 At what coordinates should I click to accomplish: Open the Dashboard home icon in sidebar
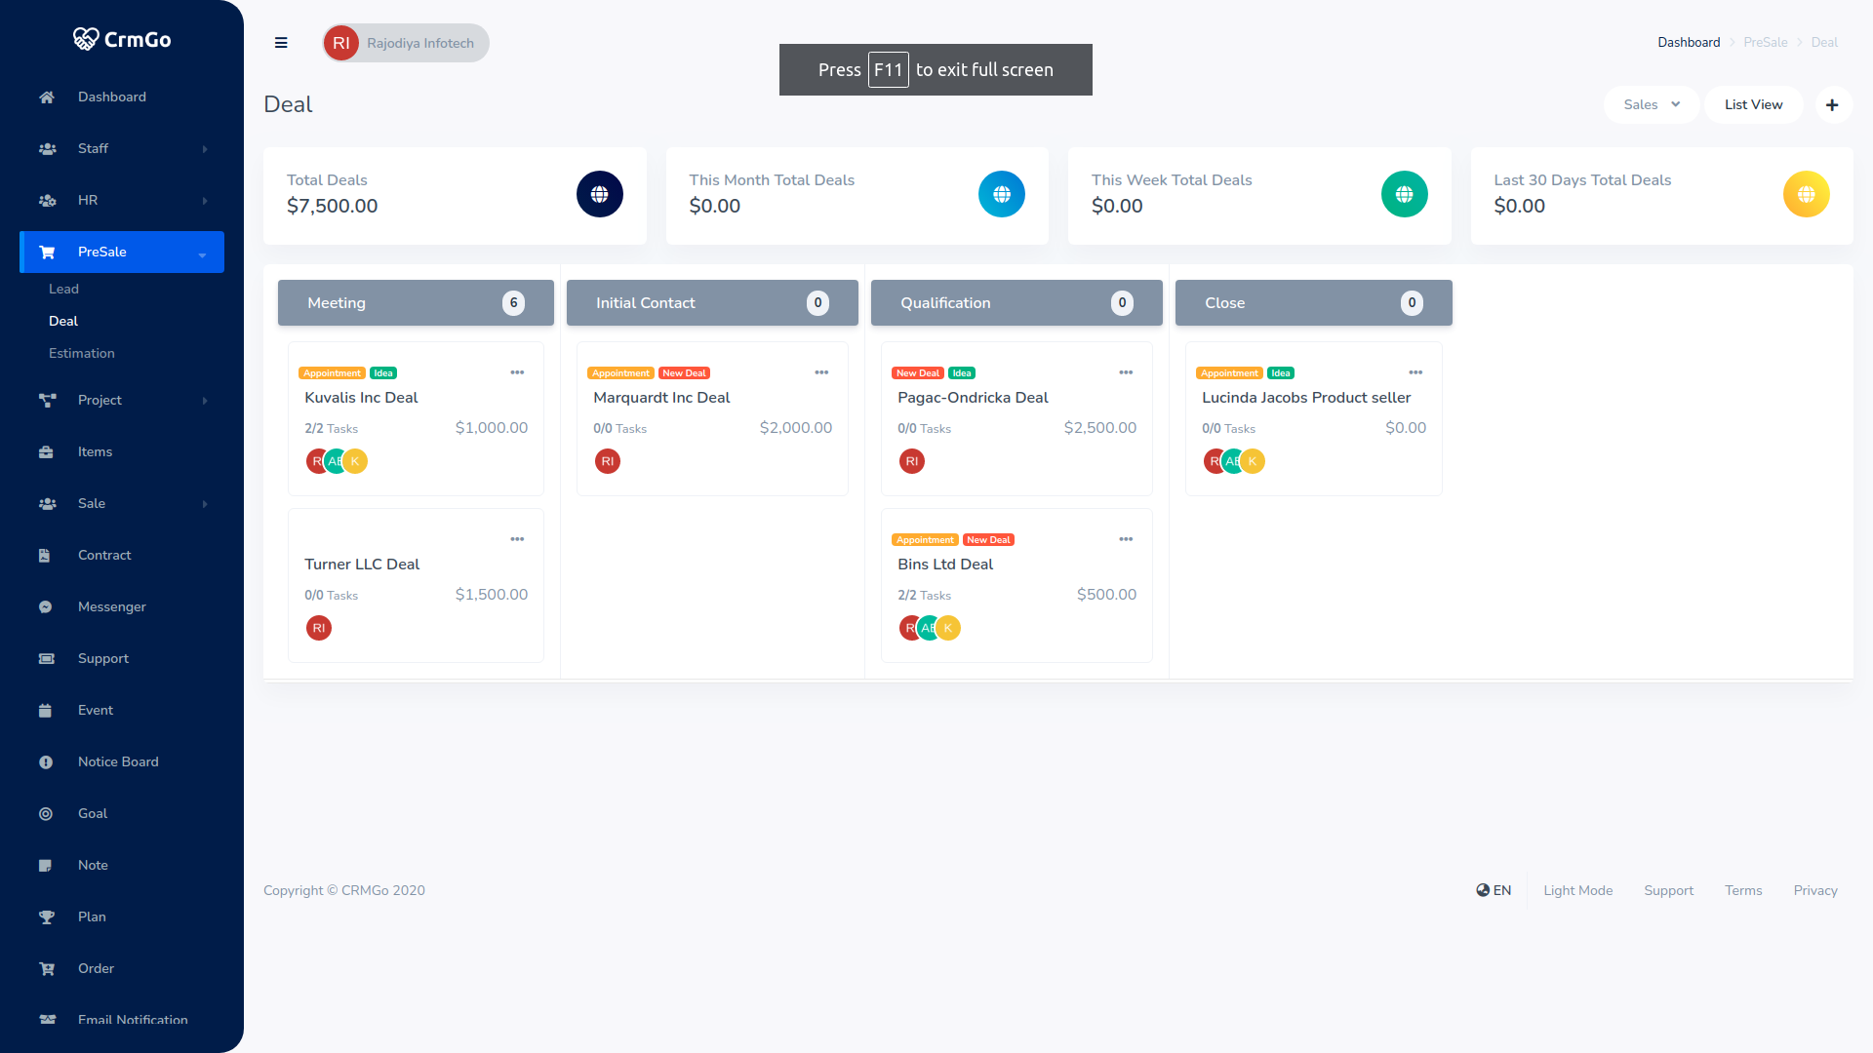coord(47,97)
